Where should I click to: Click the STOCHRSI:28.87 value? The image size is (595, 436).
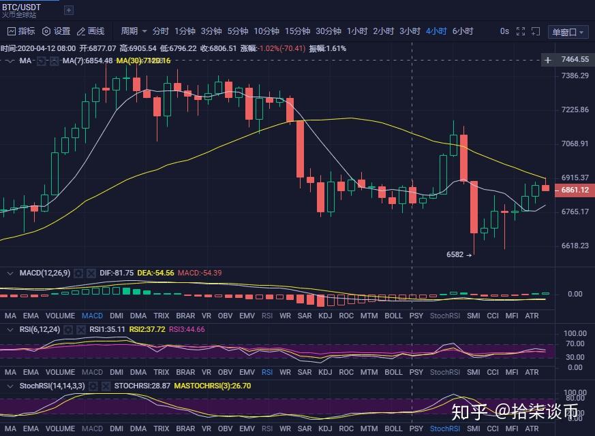coord(142,386)
